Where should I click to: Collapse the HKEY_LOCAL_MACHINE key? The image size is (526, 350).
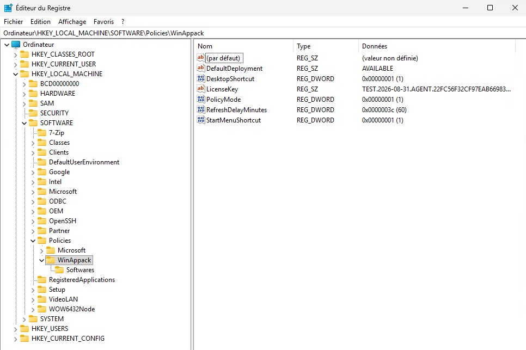tap(15, 74)
